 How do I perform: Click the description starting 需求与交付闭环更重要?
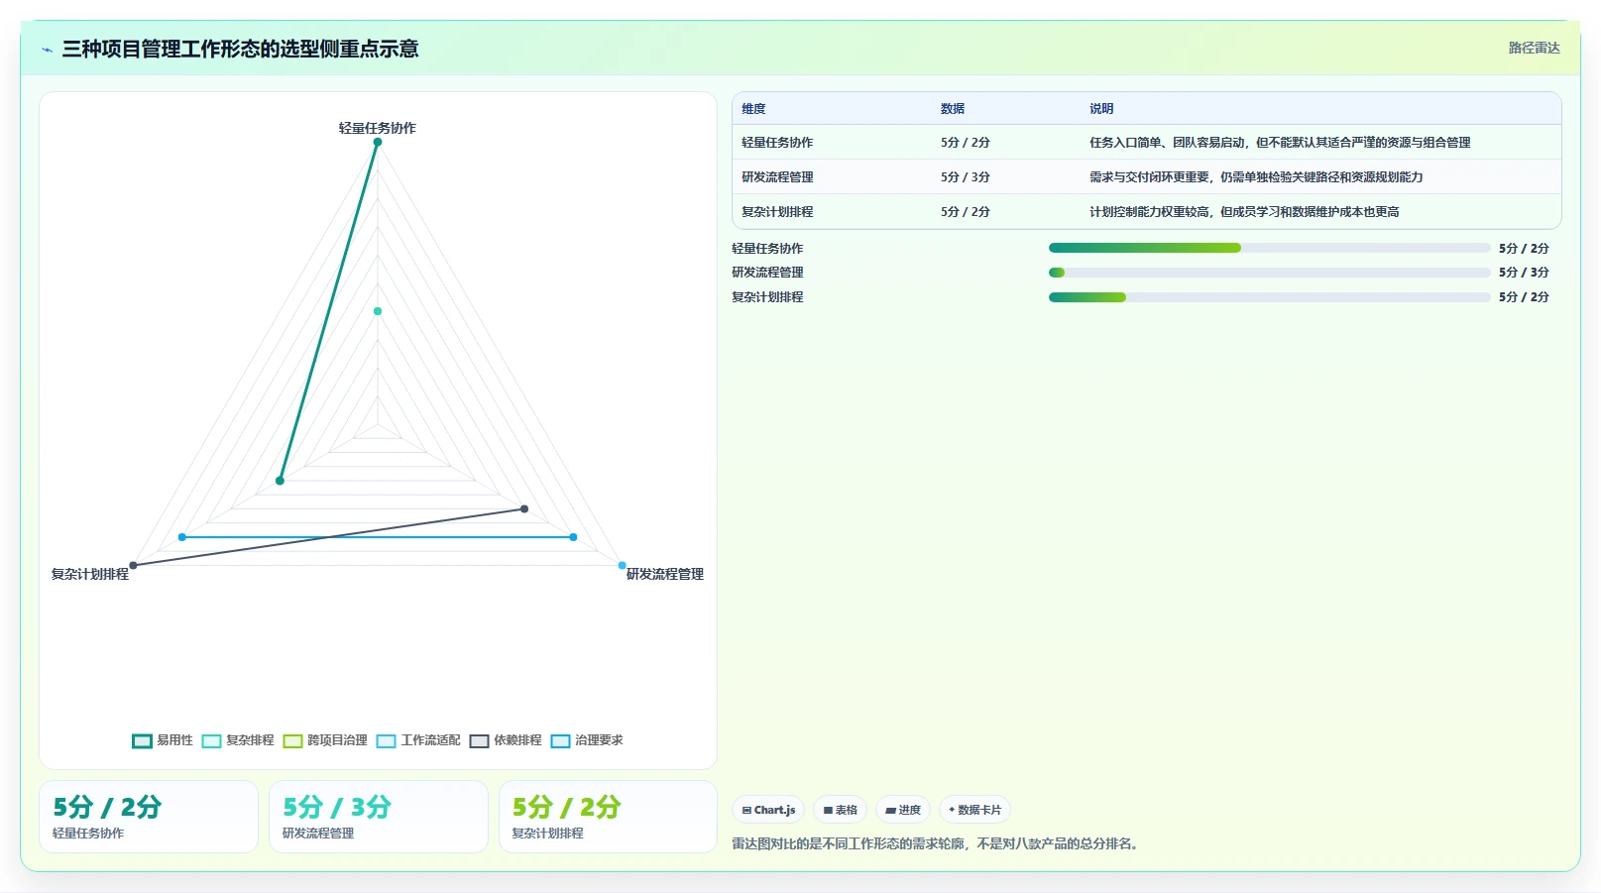click(1256, 177)
